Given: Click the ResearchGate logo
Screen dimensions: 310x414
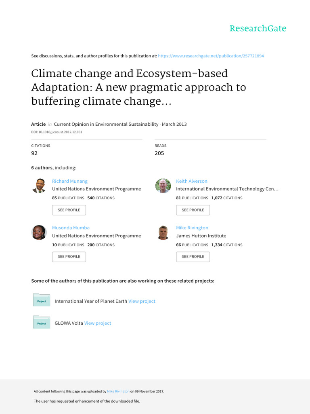Looking at the screenshot, I should 258,28.
